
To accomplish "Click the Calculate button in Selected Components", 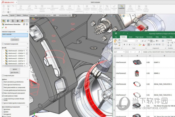I will click(x=15, y=40).
